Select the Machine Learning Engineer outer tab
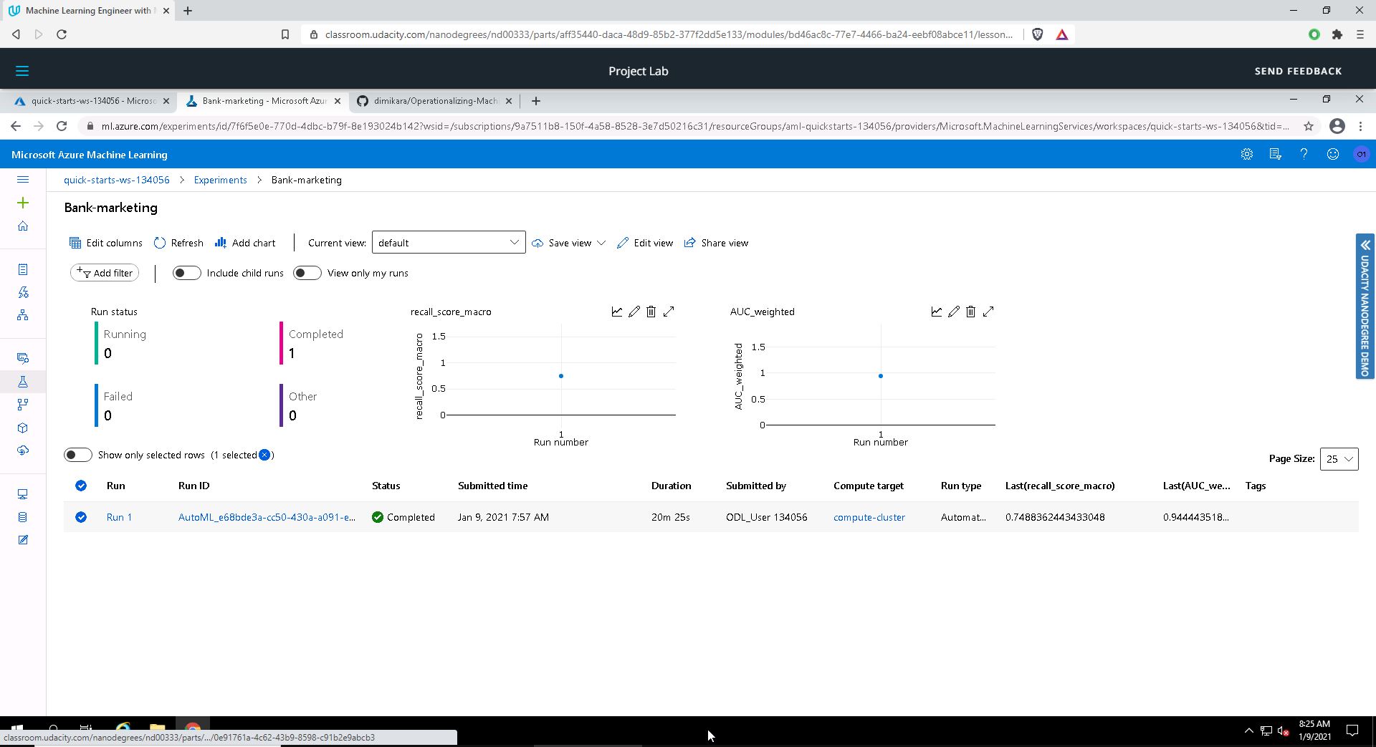This screenshot has height=747, width=1376. [87, 11]
